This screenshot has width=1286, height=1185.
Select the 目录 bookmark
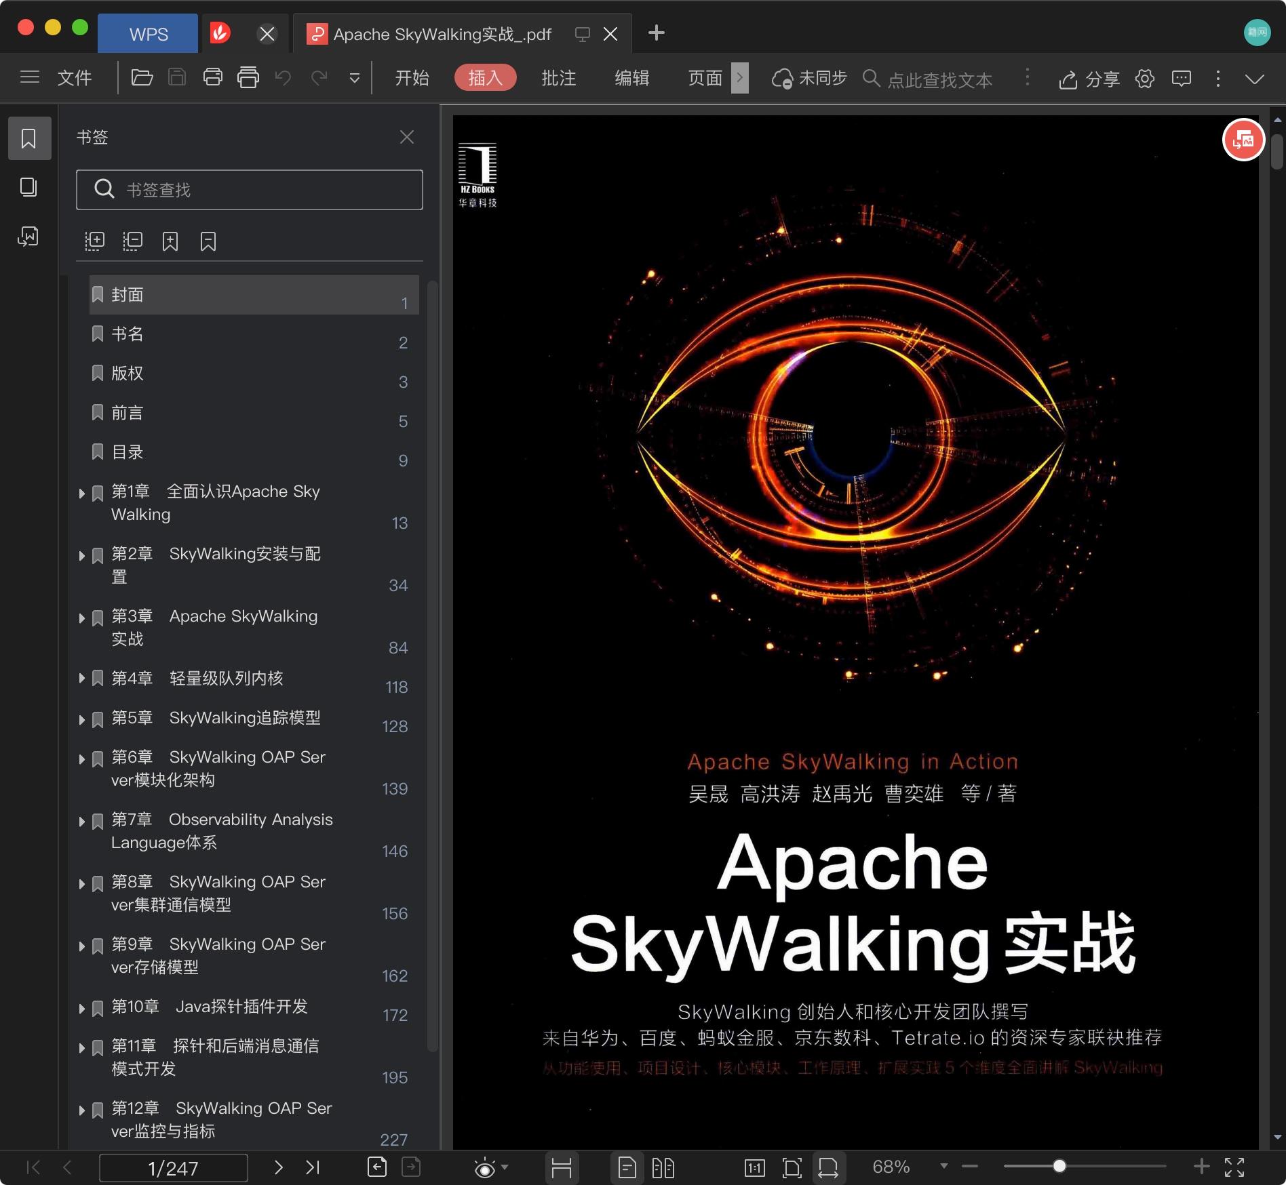[254, 452]
